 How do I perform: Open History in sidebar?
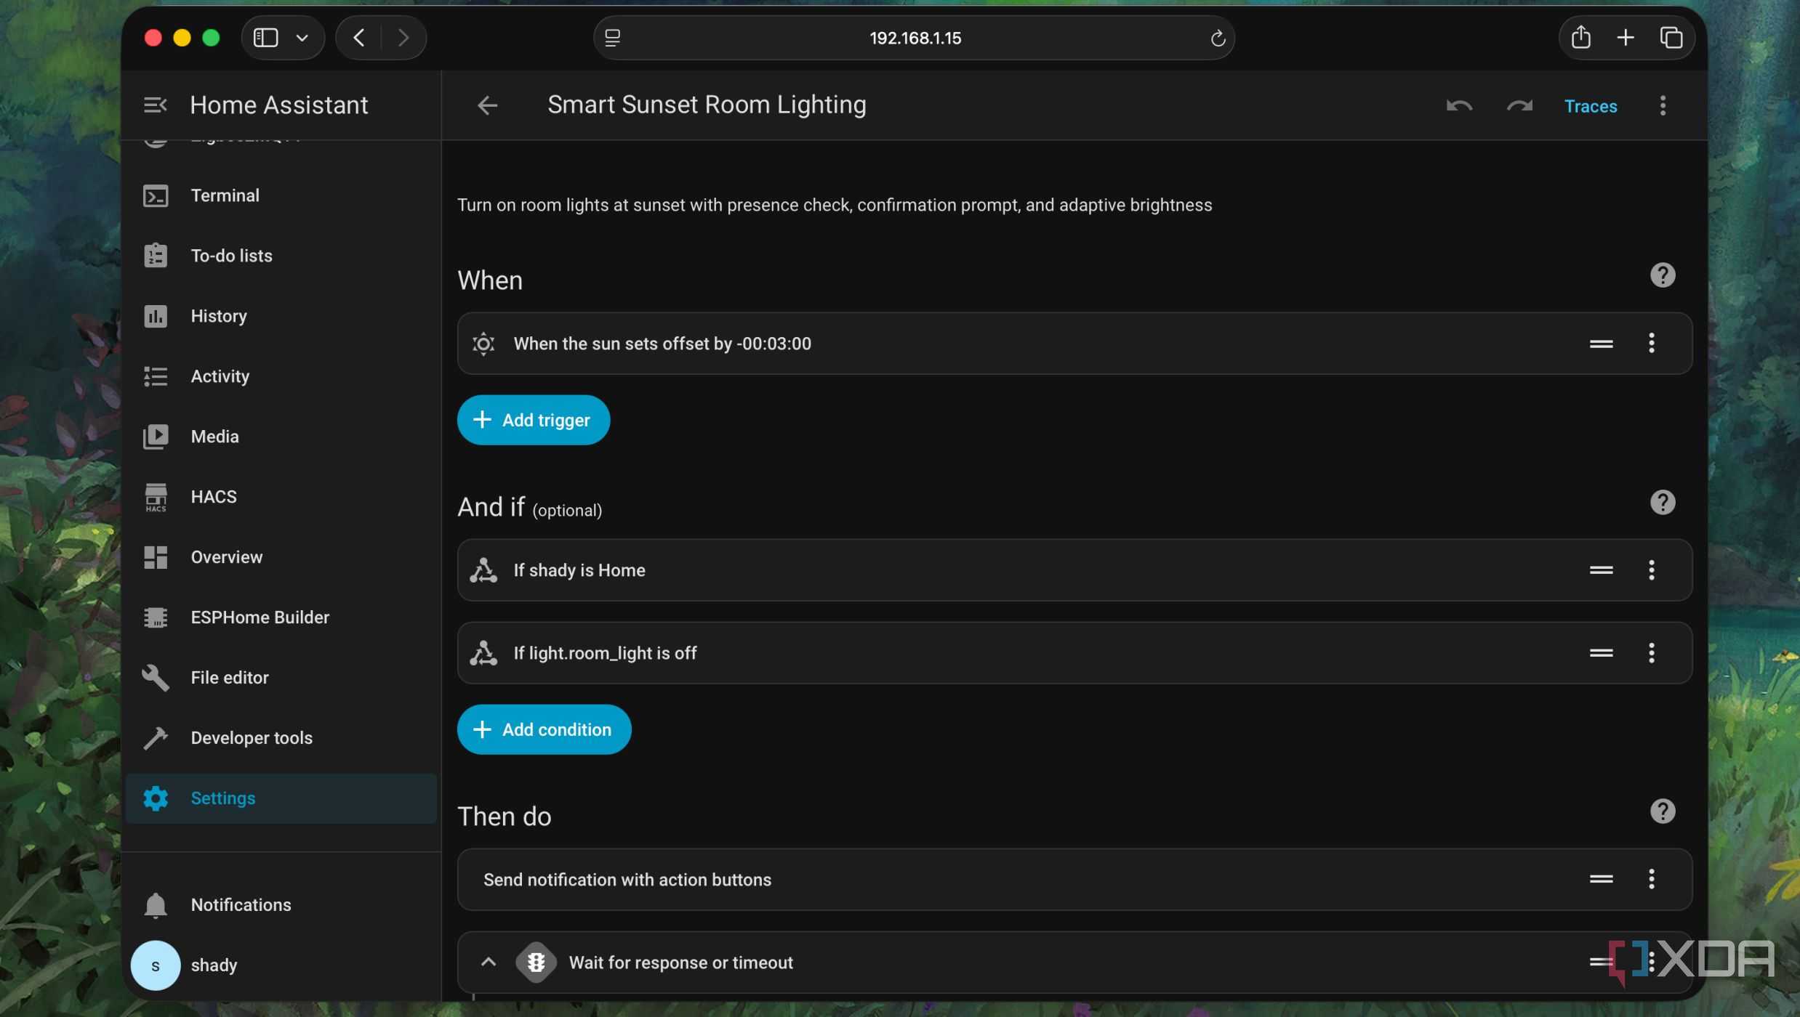coord(281,316)
